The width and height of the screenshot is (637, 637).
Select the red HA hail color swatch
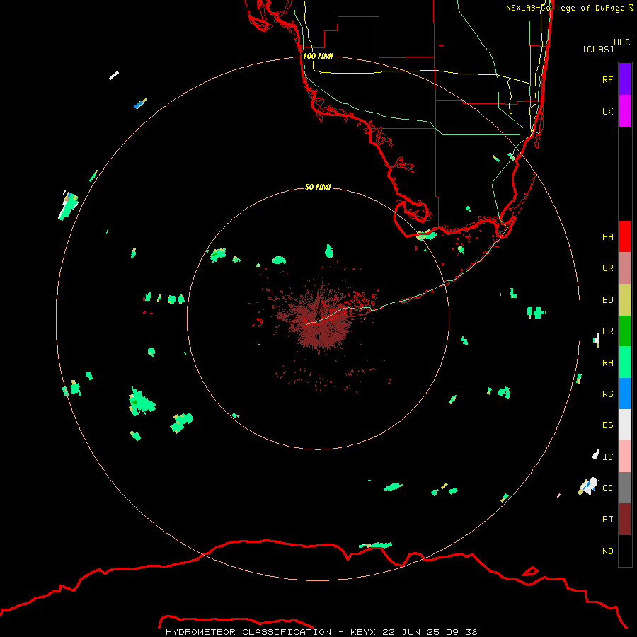tap(625, 236)
